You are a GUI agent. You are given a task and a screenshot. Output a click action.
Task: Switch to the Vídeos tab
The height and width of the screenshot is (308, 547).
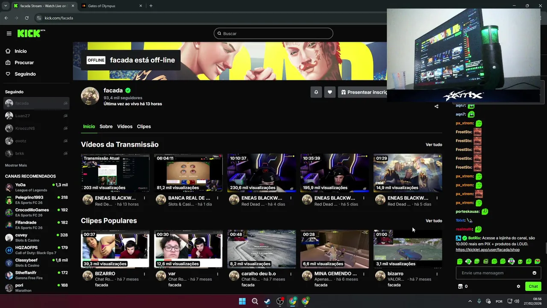point(125,127)
